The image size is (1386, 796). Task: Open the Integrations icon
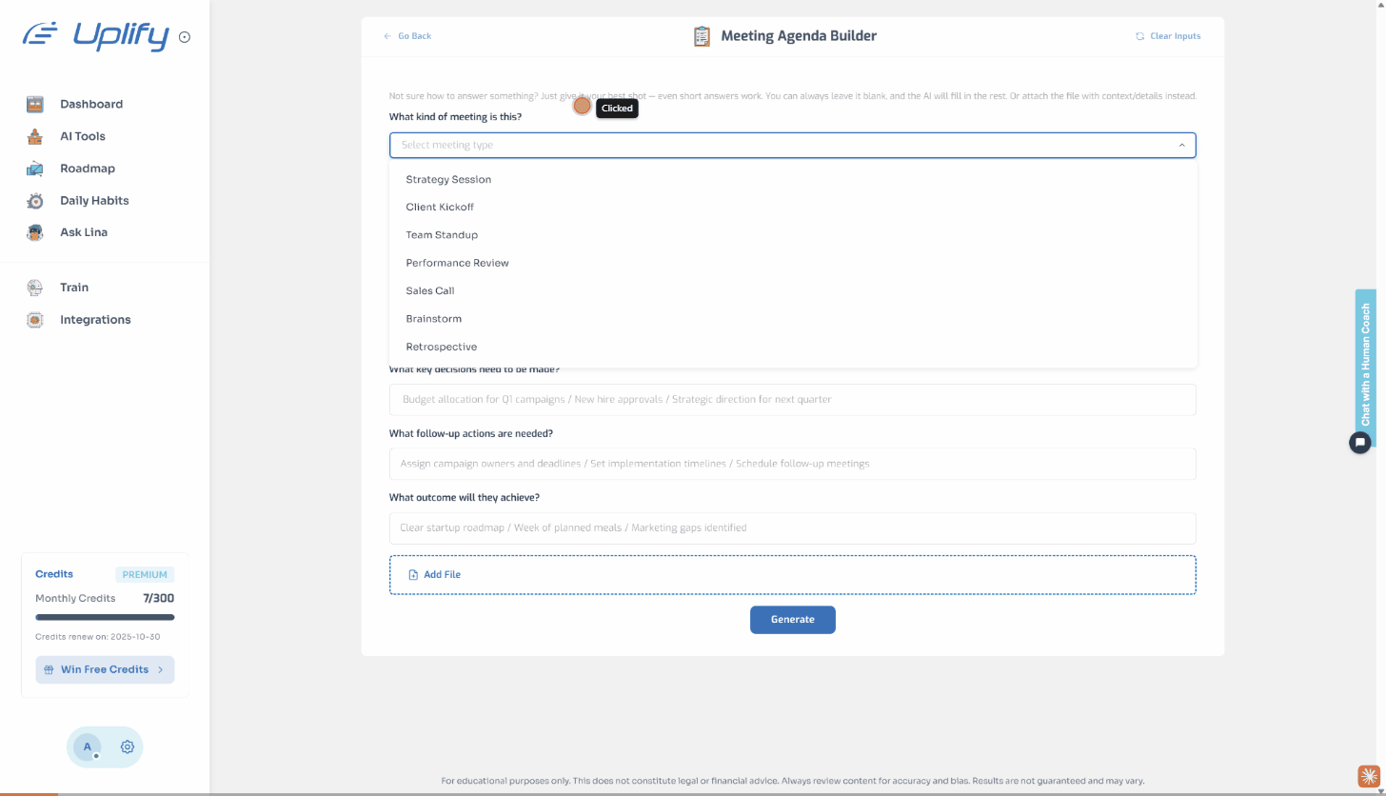point(35,320)
